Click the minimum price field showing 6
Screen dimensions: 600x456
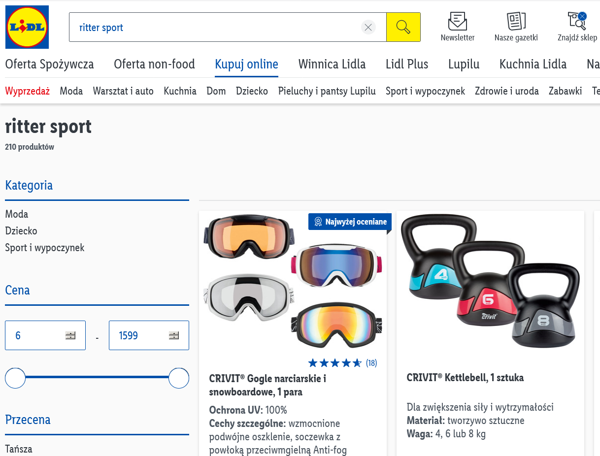(45, 335)
